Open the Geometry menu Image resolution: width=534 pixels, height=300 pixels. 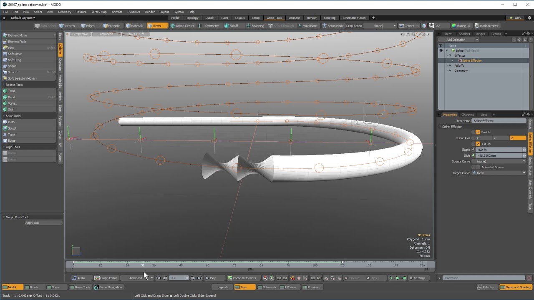pyautogui.click(x=64, y=12)
